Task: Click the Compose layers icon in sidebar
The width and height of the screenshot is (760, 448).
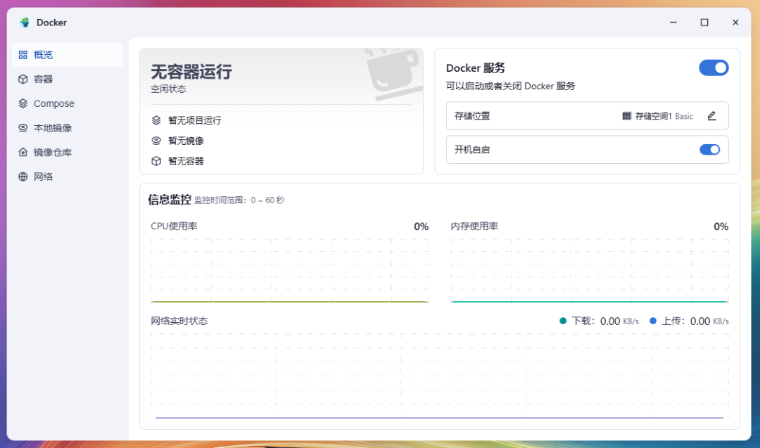Action: (x=23, y=103)
